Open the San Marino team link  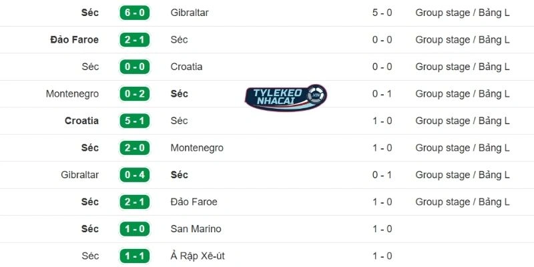pos(194,229)
